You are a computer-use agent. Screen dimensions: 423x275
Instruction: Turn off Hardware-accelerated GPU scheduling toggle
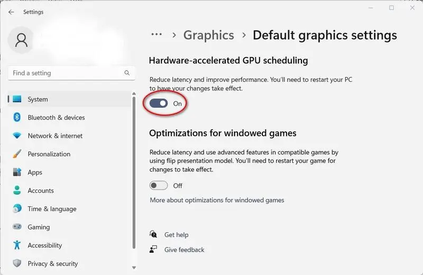159,103
